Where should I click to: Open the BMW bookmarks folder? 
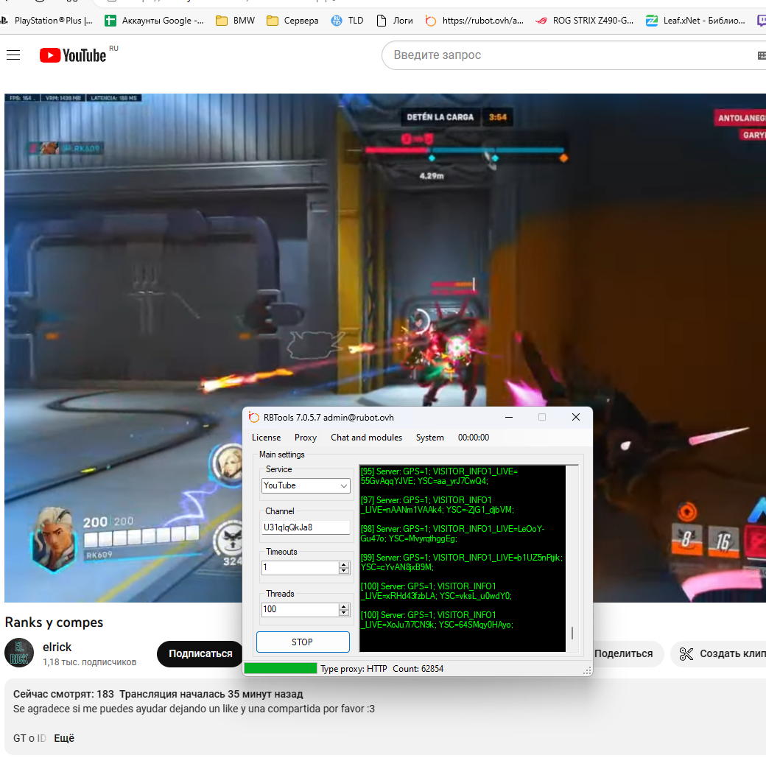[x=235, y=21]
